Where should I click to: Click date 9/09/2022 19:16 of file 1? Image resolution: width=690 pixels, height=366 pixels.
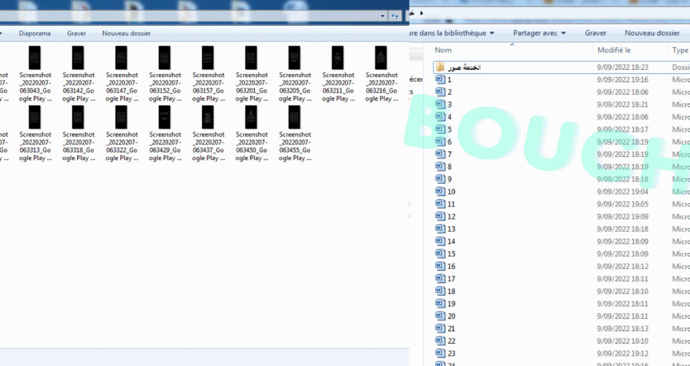(x=622, y=80)
